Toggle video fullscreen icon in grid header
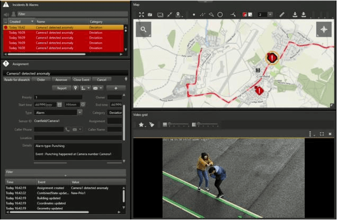 tap(321, 134)
